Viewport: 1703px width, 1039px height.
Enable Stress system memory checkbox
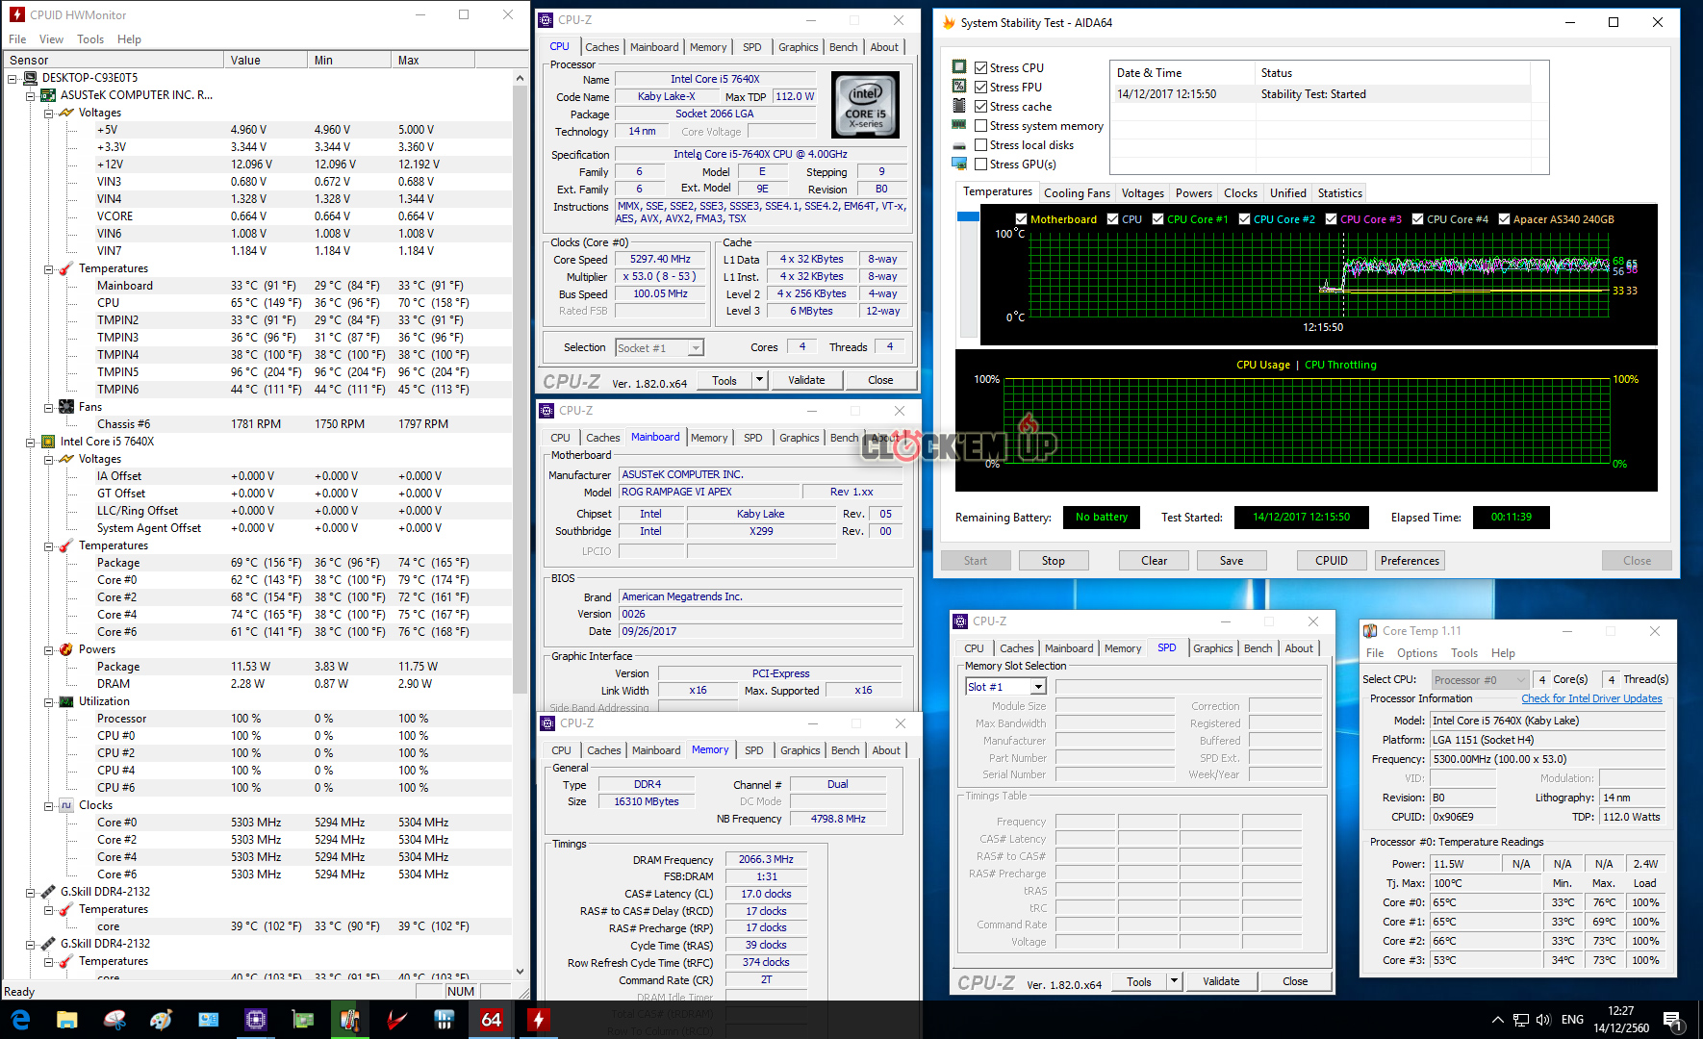pyautogui.click(x=980, y=126)
